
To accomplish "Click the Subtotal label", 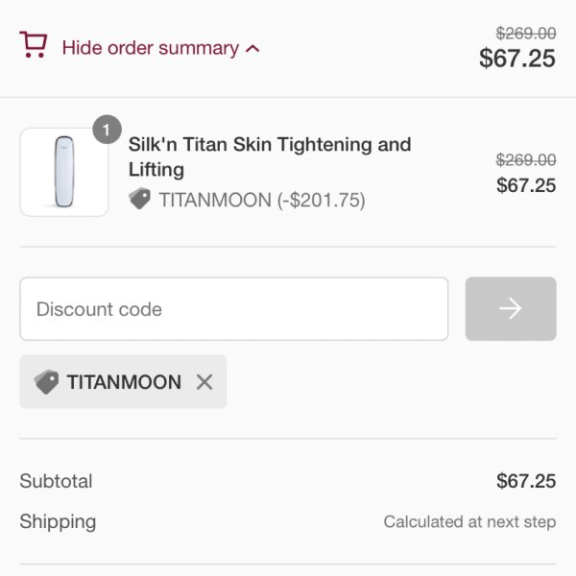I will point(56,481).
